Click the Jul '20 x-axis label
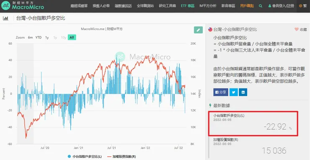 coord(45,148)
